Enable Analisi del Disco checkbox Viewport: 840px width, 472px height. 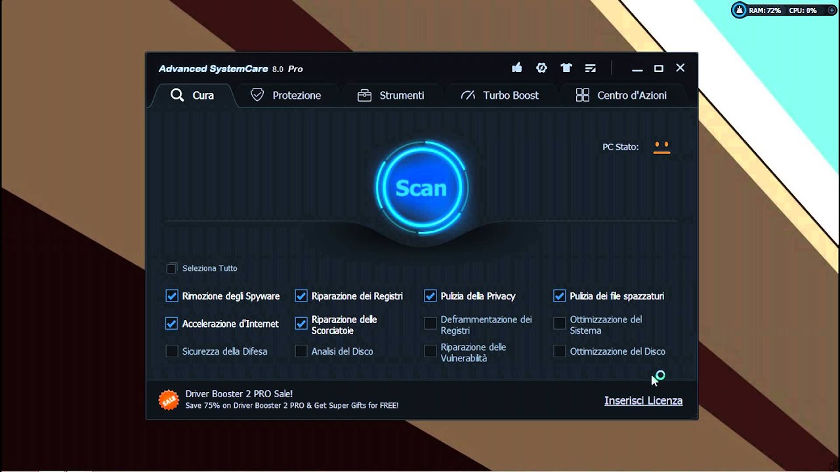coord(301,351)
